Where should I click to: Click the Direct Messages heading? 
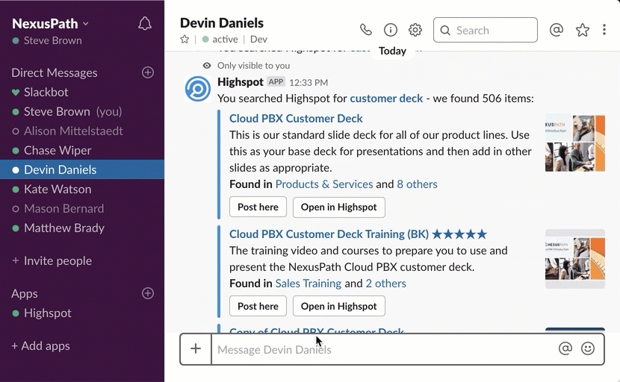pos(55,72)
